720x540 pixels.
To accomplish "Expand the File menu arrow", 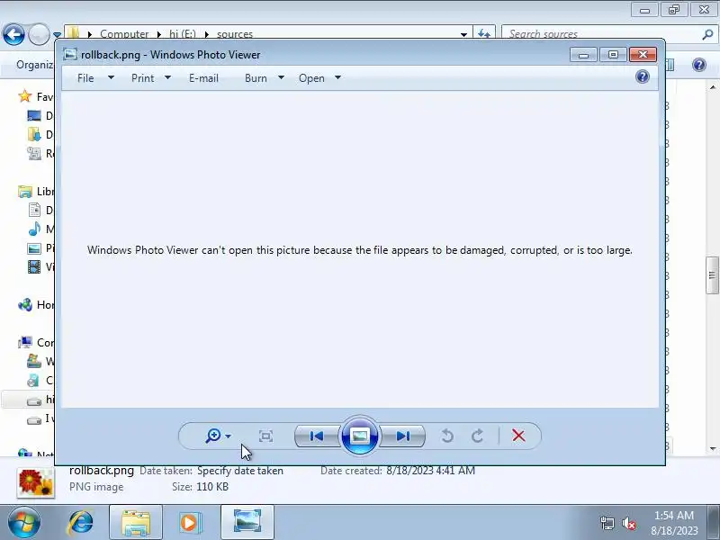I will (x=111, y=77).
